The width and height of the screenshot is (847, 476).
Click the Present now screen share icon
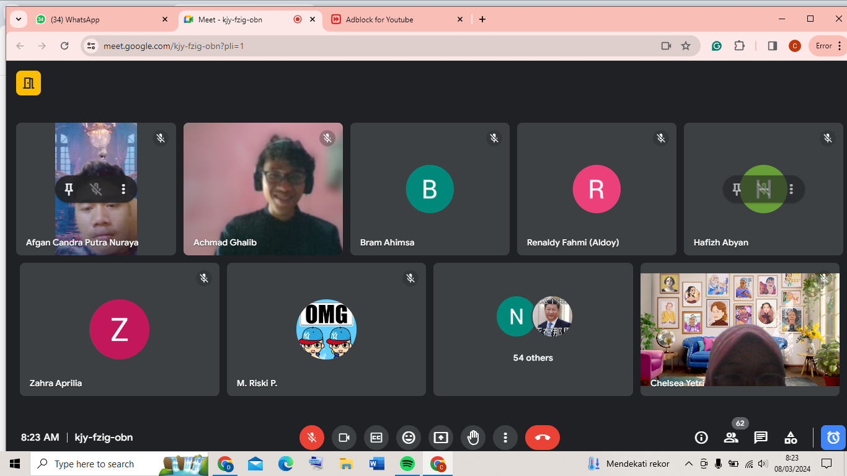click(x=441, y=438)
